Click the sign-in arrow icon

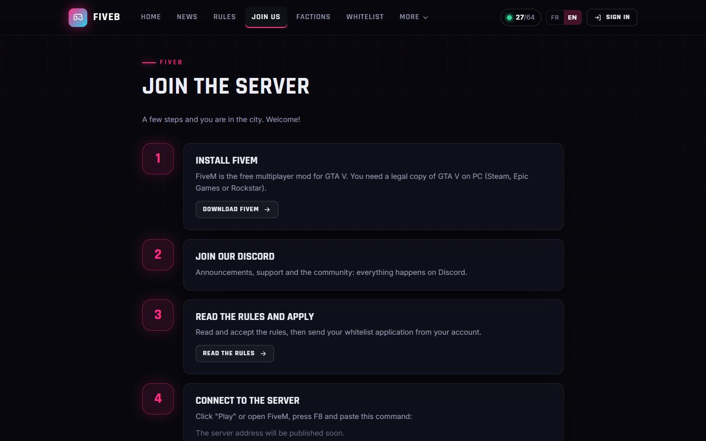598,18
